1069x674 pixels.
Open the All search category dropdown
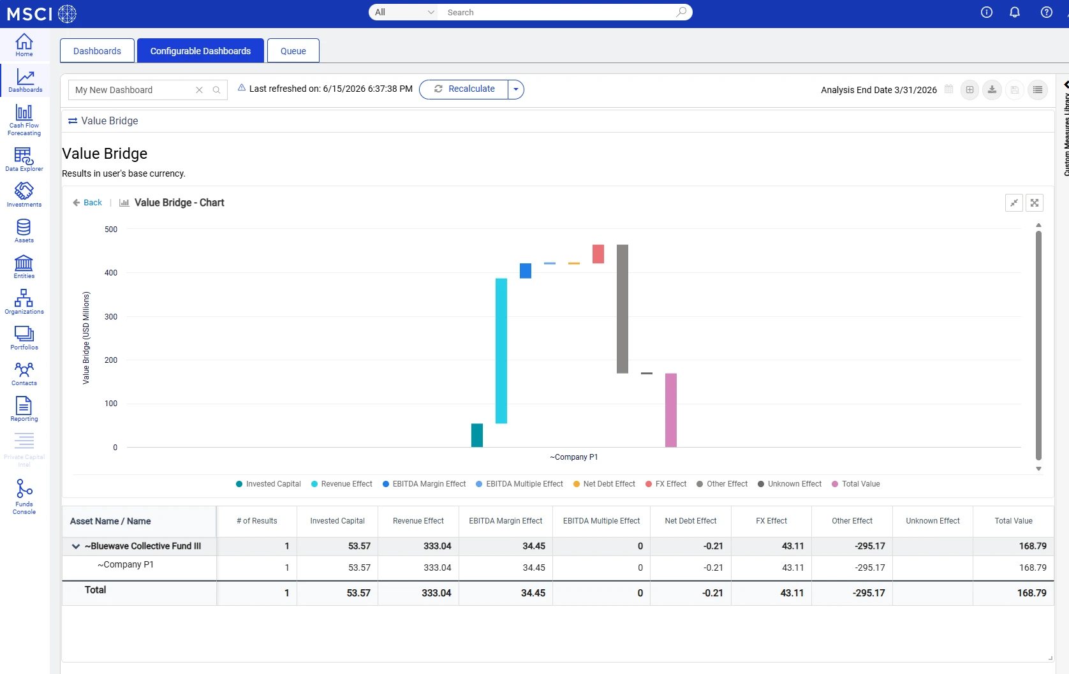404,12
